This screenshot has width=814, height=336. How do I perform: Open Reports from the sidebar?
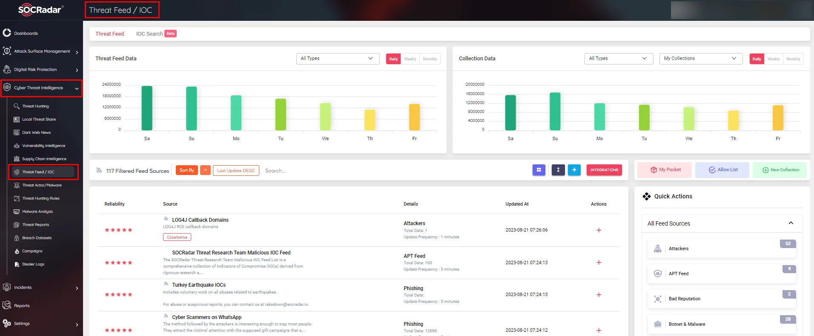(x=22, y=306)
